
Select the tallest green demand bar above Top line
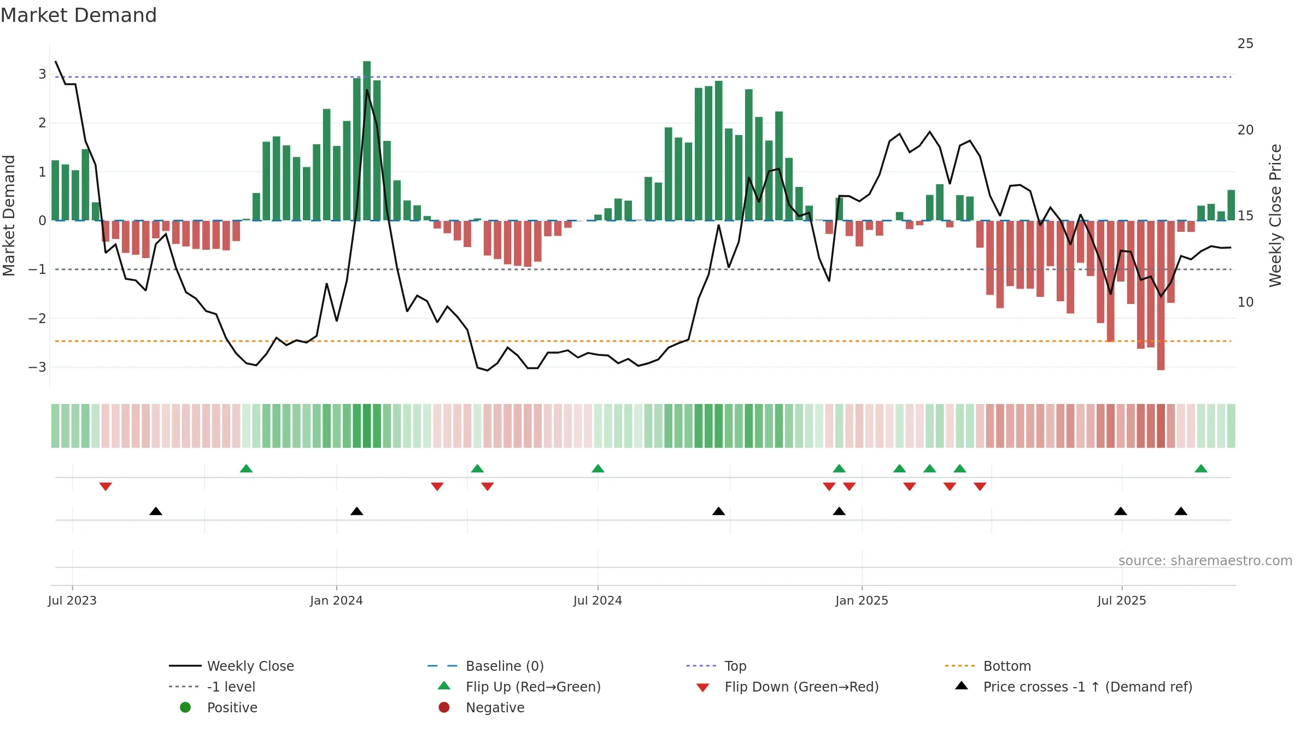pos(367,141)
